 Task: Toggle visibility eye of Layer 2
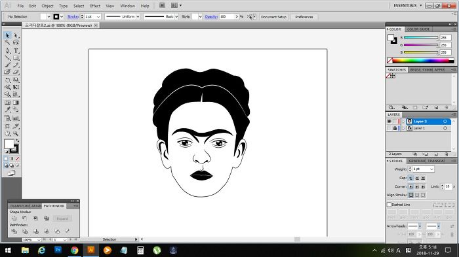389,121
